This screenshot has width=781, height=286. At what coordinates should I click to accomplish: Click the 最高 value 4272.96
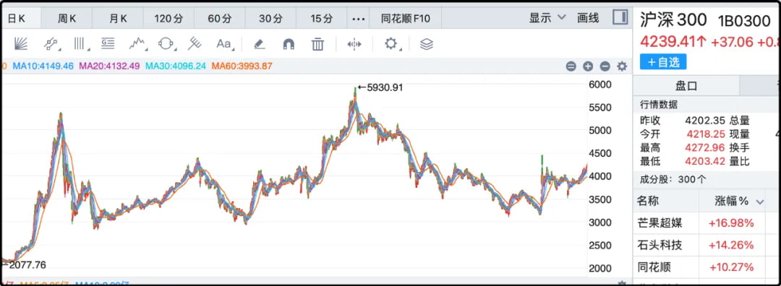706,148
